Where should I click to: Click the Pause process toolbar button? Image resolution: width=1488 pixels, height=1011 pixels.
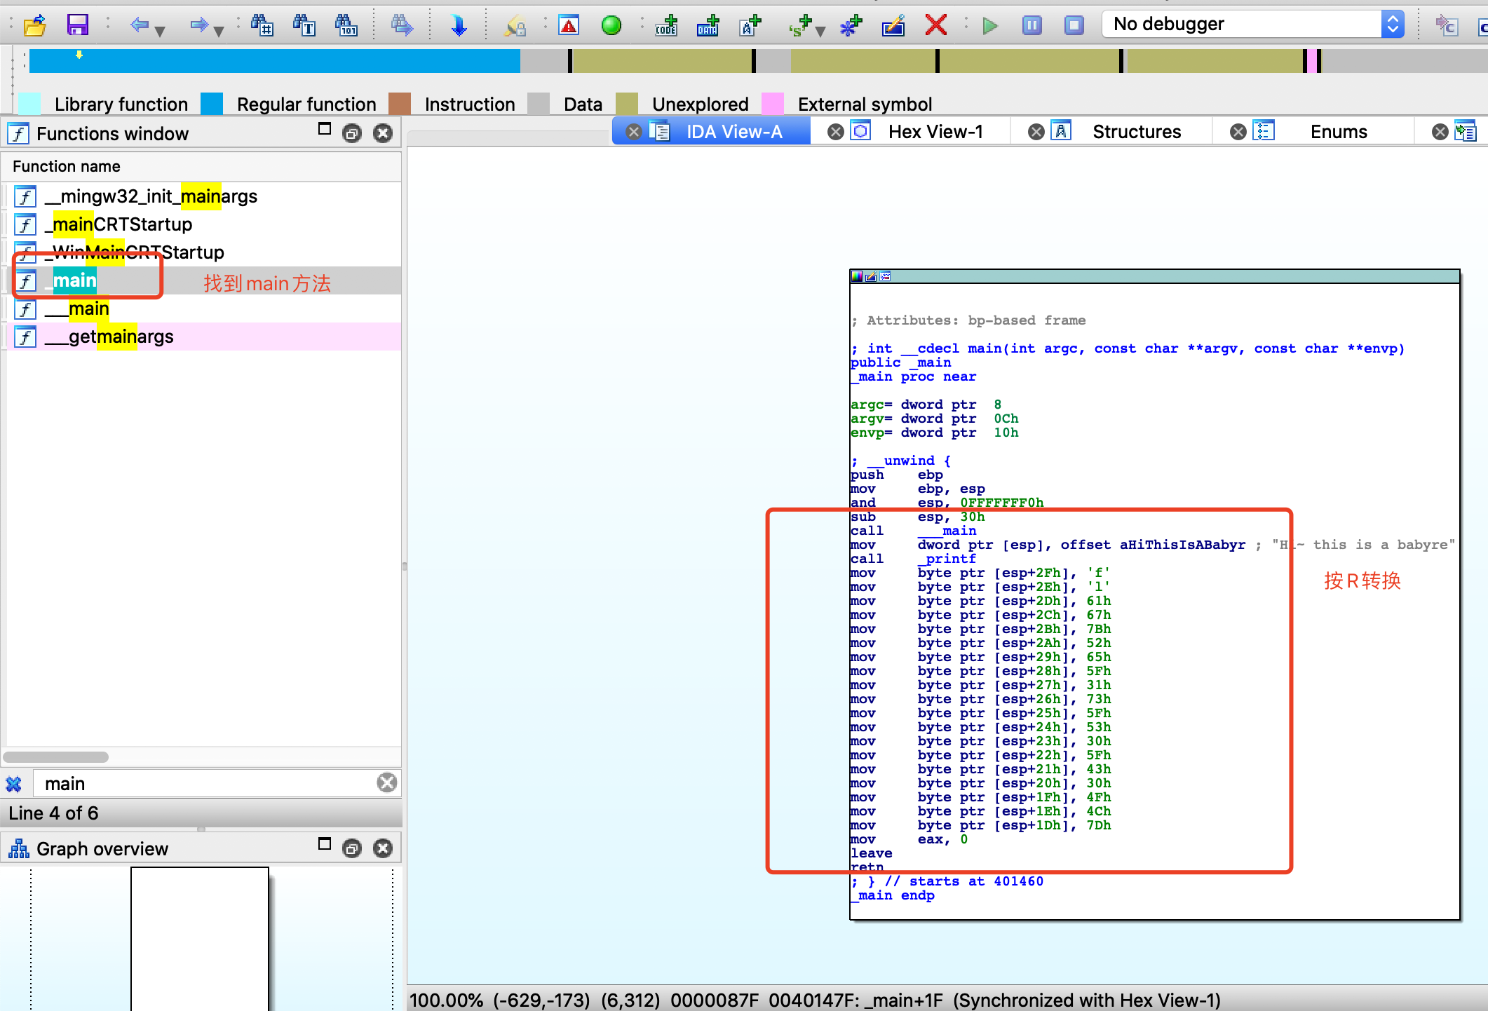tap(1032, 26)
